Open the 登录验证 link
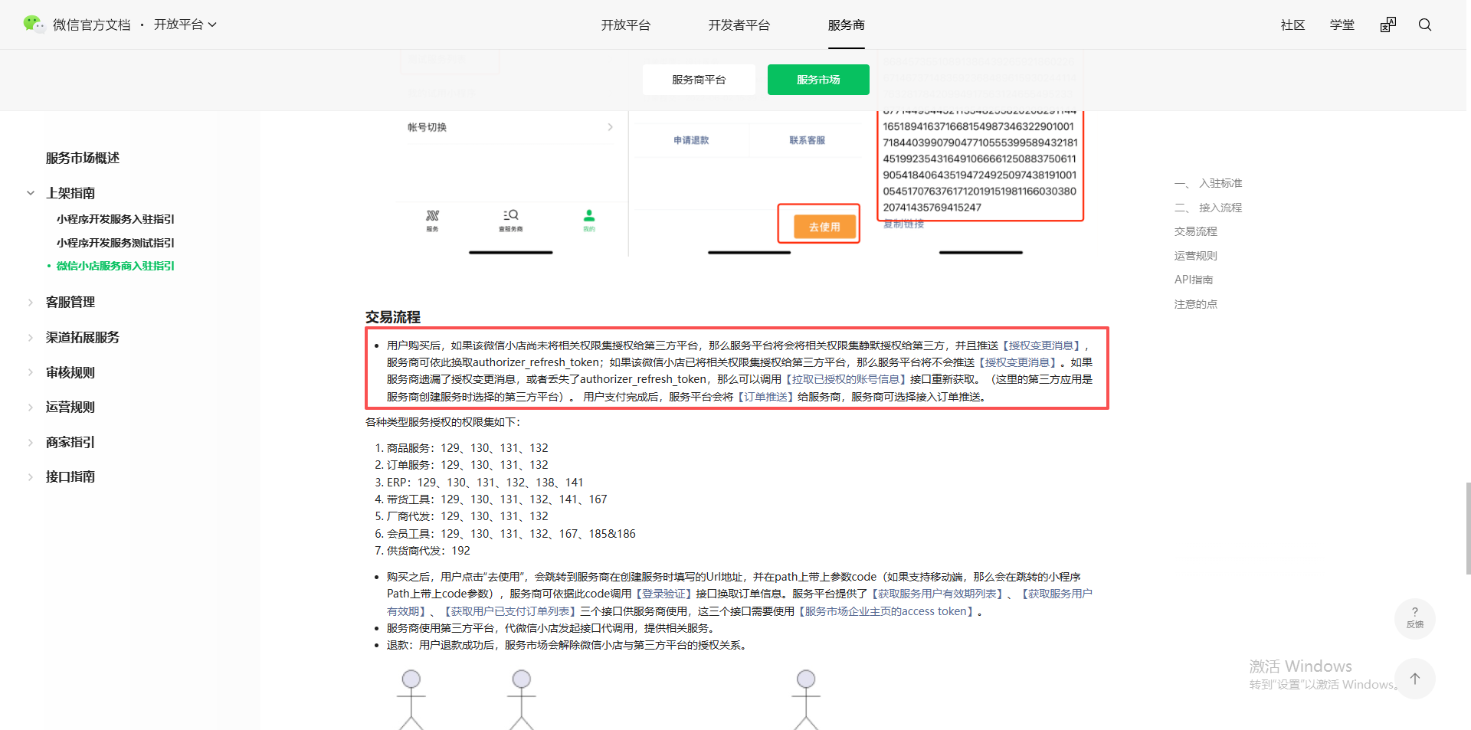 (664, 594)
